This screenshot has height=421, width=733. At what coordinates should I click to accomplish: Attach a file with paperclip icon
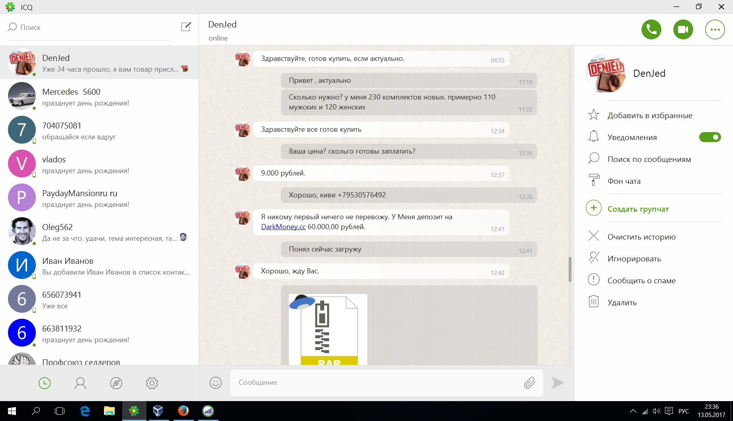[x=529, y=383]
